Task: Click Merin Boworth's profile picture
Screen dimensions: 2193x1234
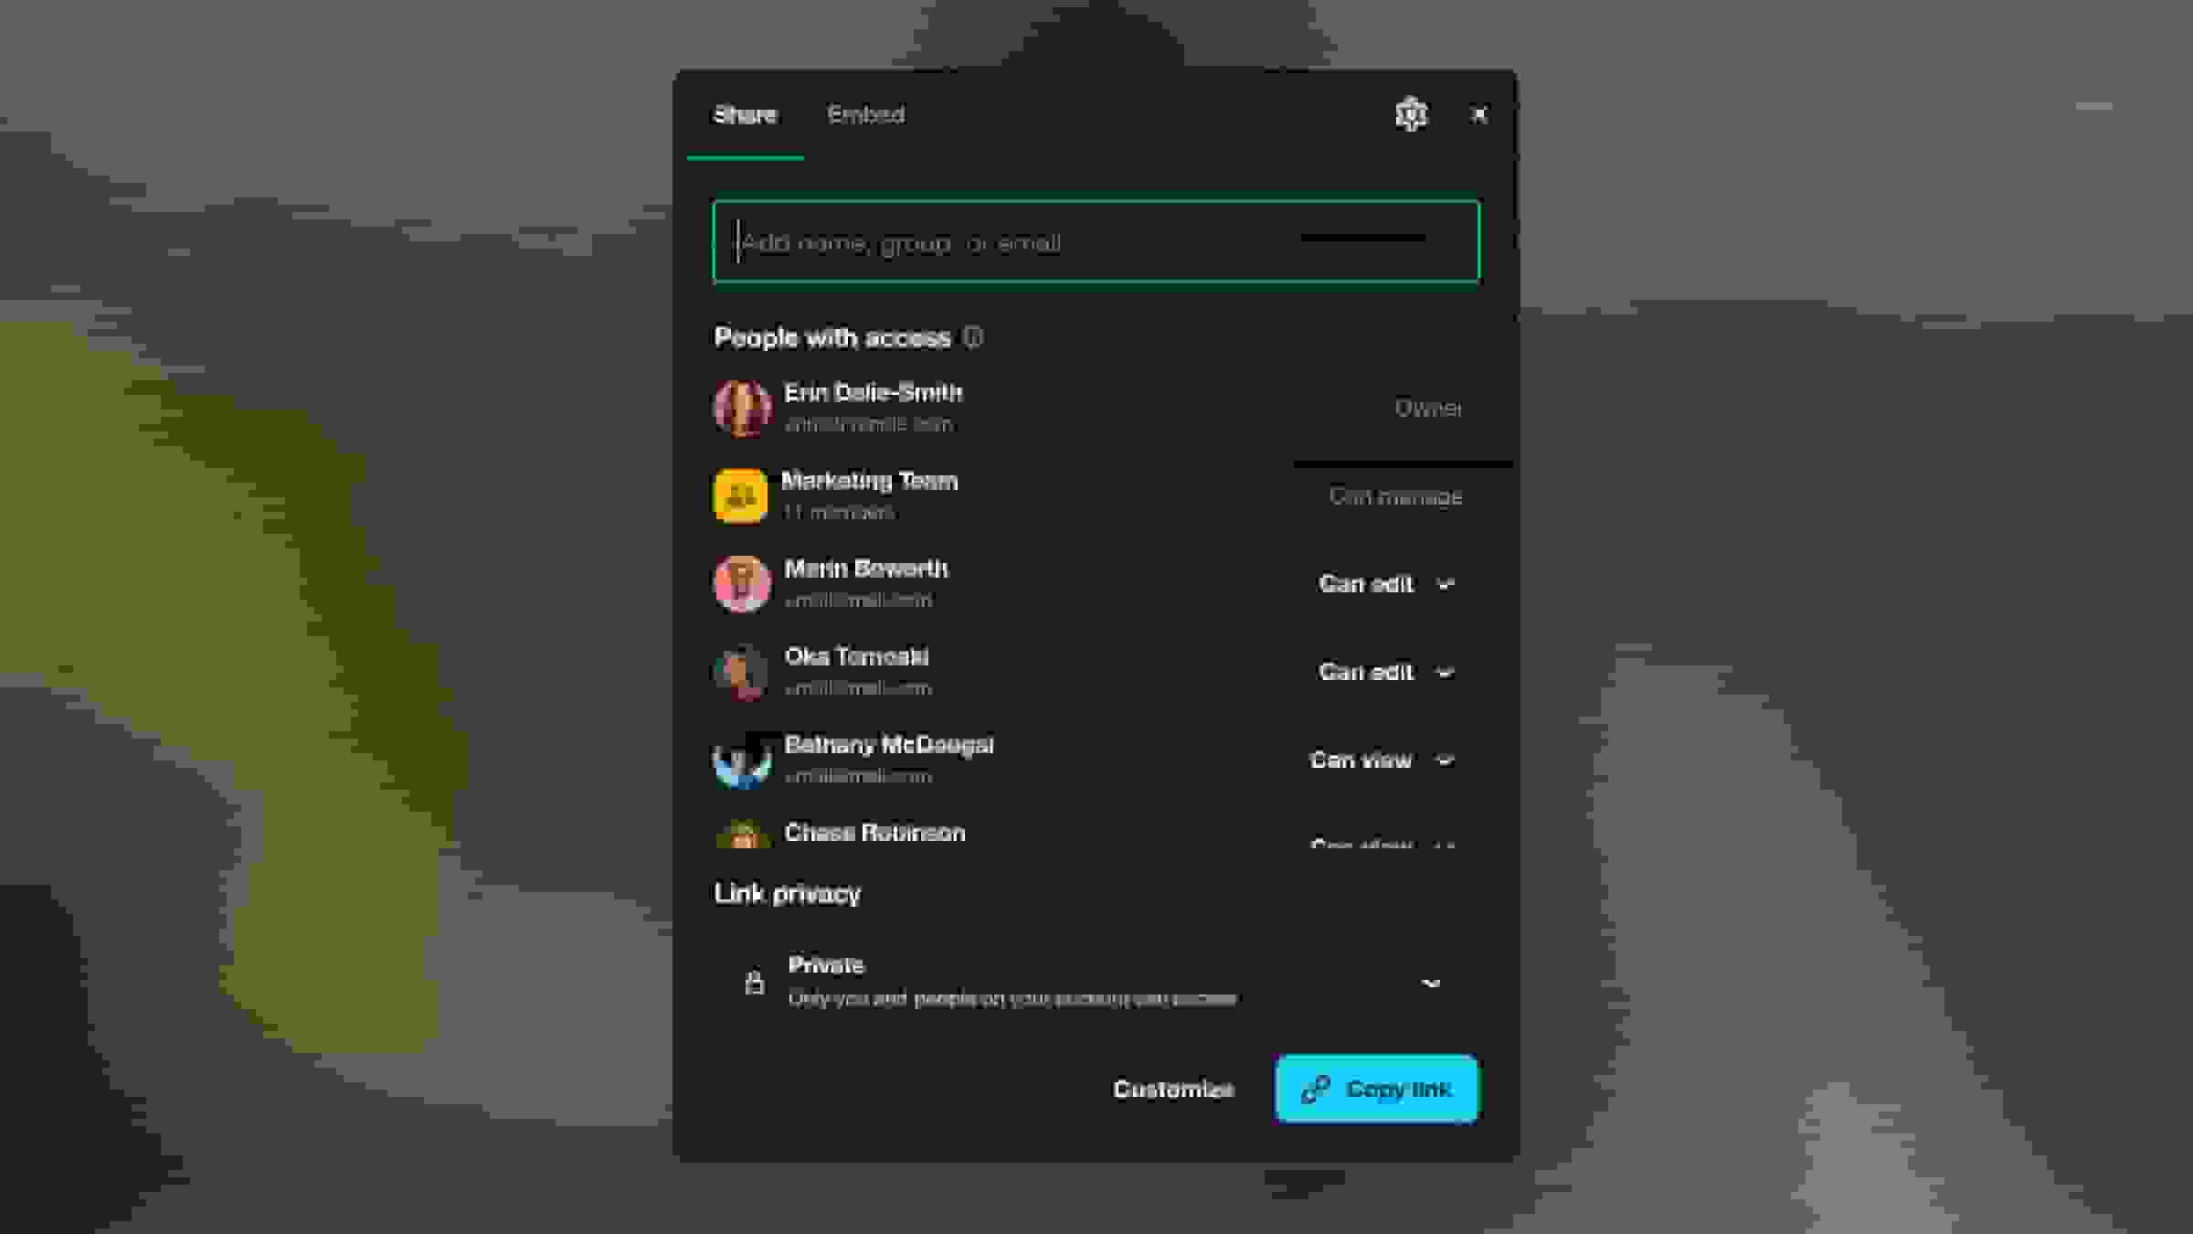Action: pos(741,583)
